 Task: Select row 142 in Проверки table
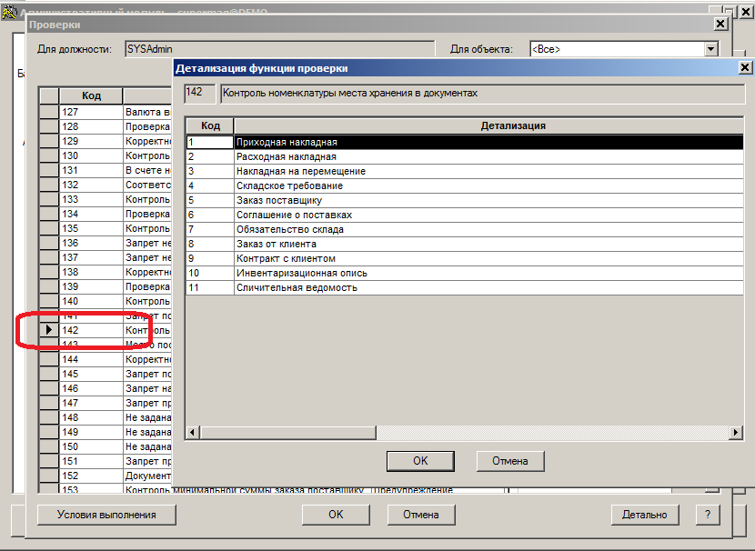coord(105,330)
